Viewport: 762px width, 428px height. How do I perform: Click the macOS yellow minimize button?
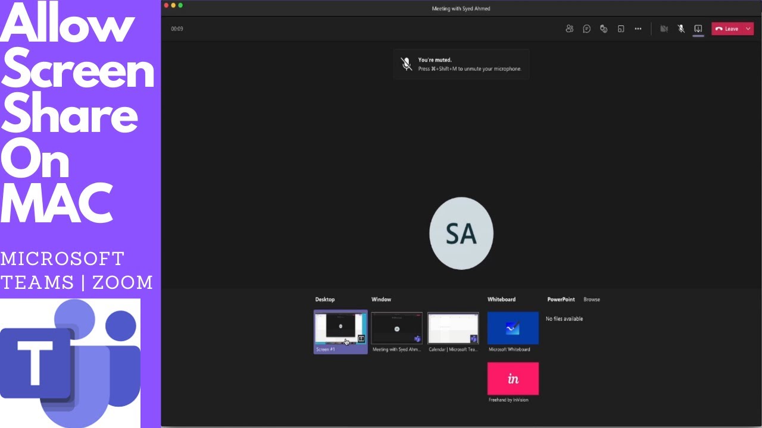coord(173,5)
